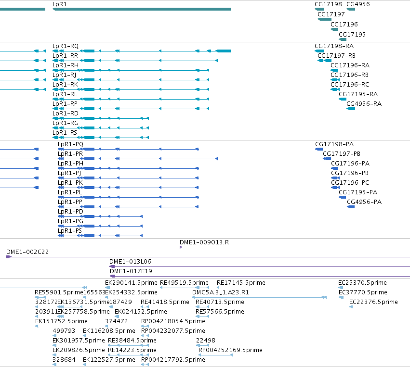Select the EK151752.5prime EST label
Viewport: 410px width, 367px height.
pos(62,322)
